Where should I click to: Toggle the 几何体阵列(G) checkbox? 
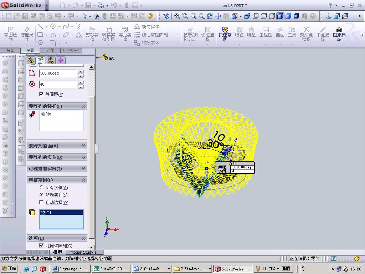(41, 245)
